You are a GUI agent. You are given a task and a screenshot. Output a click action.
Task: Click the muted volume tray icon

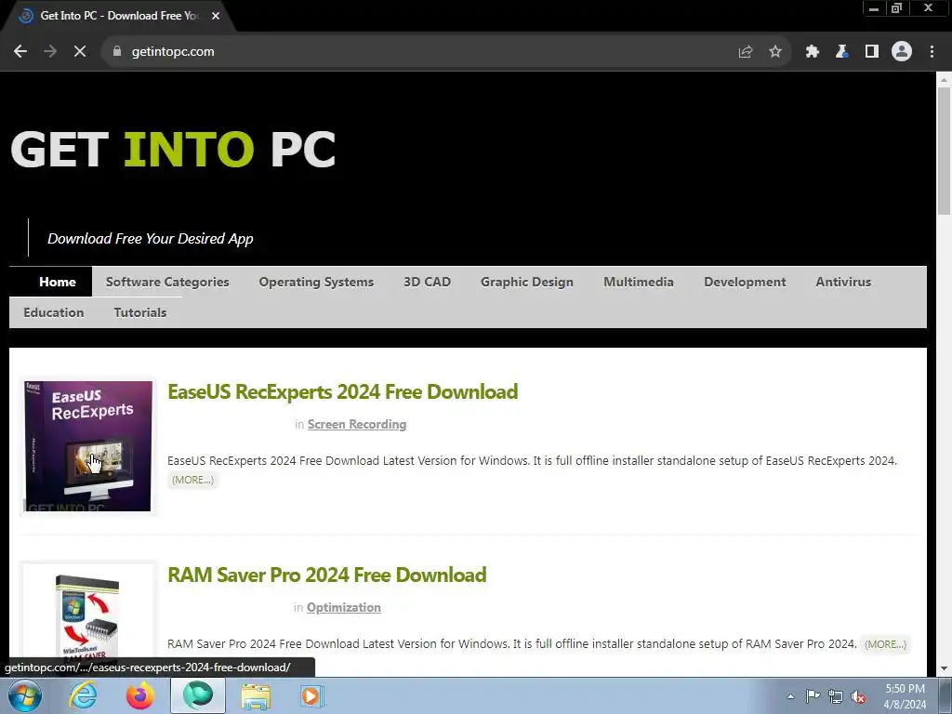tap(858, 696)
